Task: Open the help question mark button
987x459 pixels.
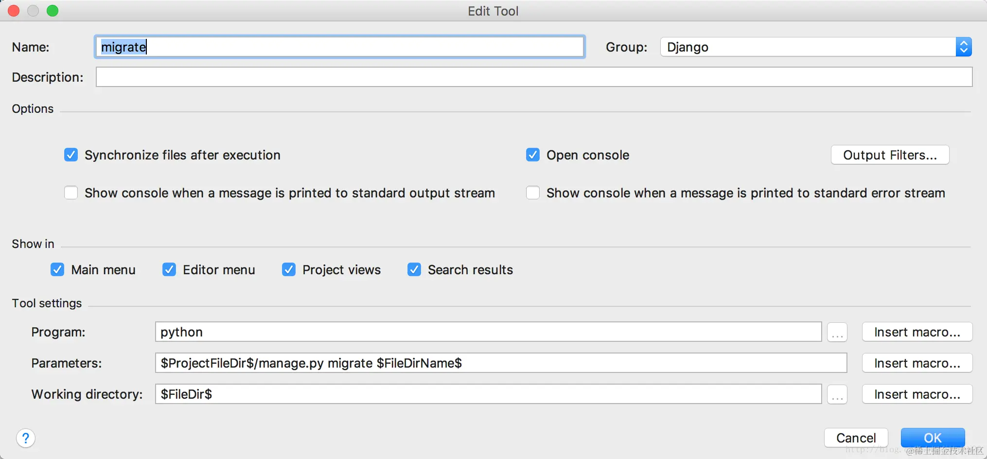Action: pyautogui.click(x=26, y=438)
